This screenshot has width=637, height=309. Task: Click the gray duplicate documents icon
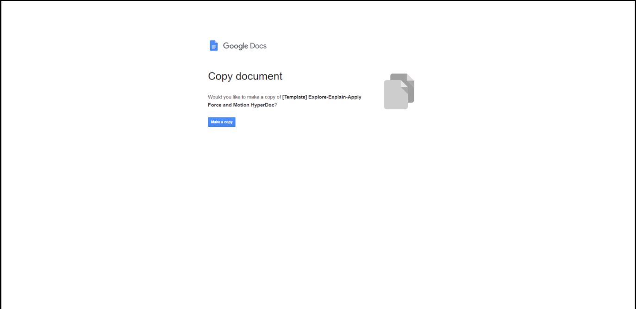pyautogui.click(x=399, y=91)
